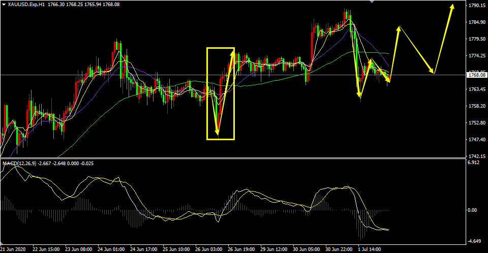Click the 1 Jul 14:00 time label
Viewport: 488px width, 253px height.
point(370,249)
